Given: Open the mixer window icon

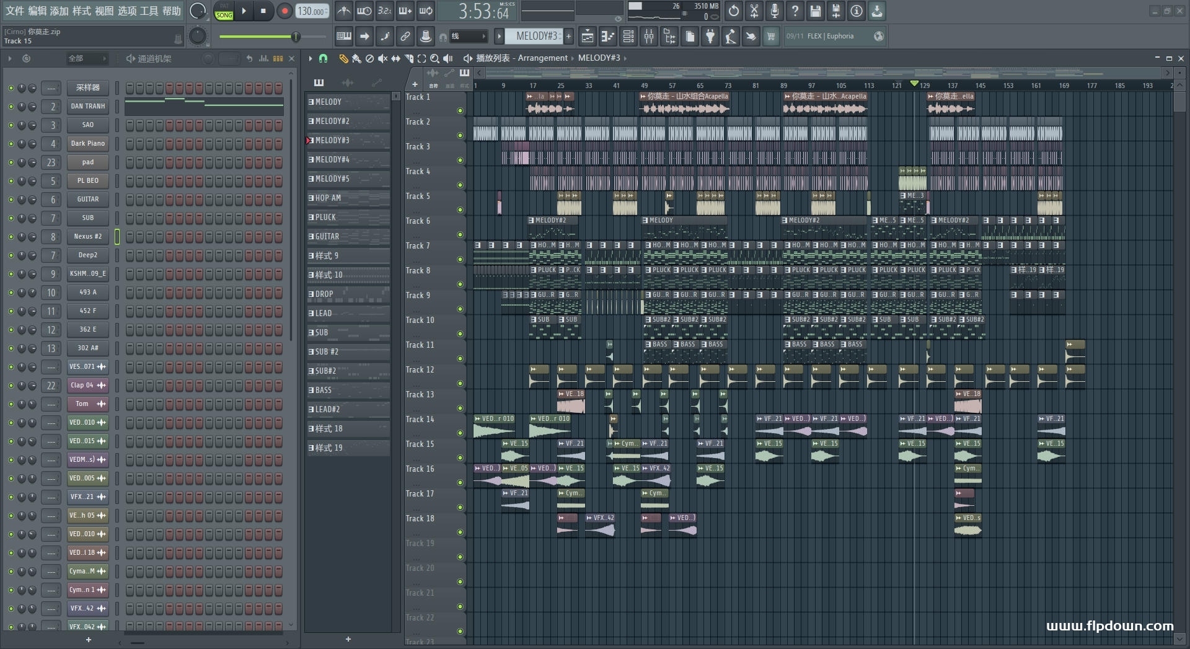Looking at the screenshot, I should point(649,37).
